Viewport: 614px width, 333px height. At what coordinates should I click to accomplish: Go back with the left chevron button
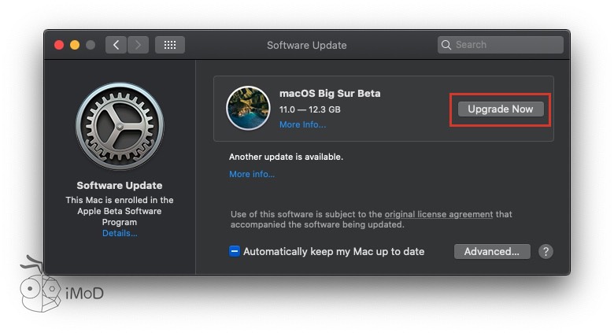click(x=117, y=45)
